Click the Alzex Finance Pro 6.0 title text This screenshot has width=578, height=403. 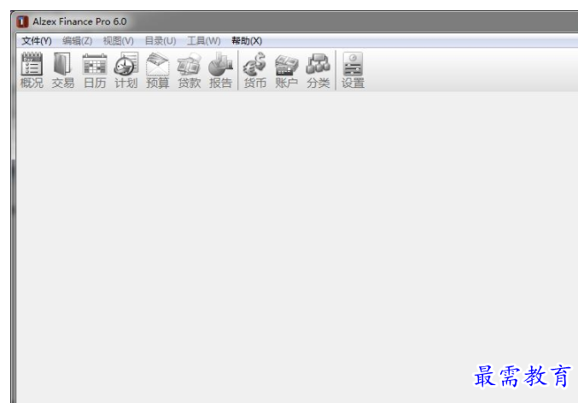(79, 21)
